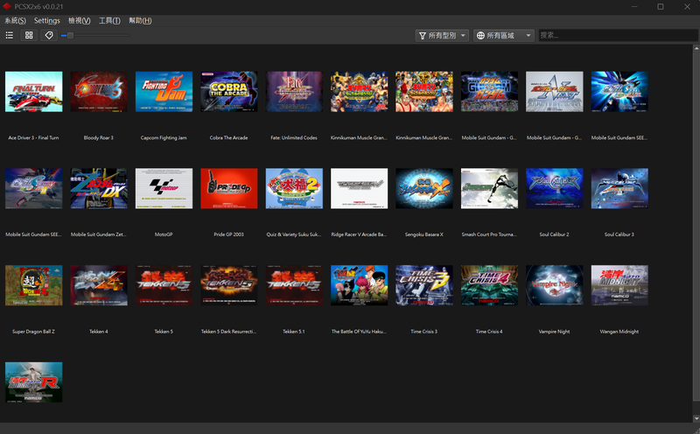This screenshot has height=434, width=700.
Task: Select Wangan Midnight R cover in last row
Action: [x=34, y=382]
